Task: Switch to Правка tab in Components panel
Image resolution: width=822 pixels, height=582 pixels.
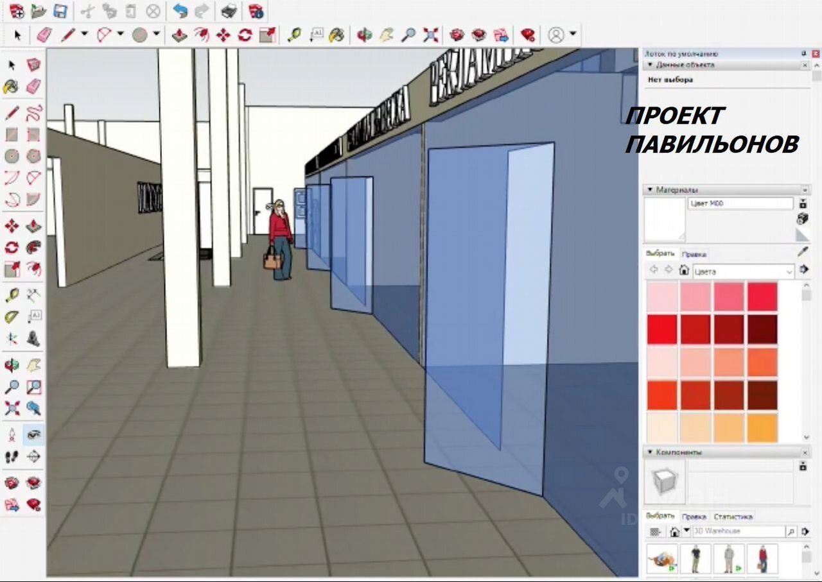Action: click(694, 517)
